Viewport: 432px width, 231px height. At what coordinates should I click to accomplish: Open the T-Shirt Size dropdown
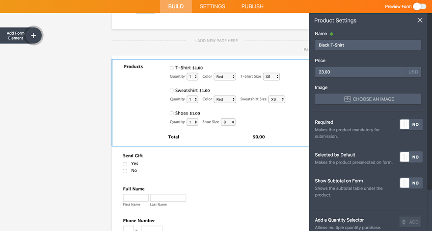271,77
